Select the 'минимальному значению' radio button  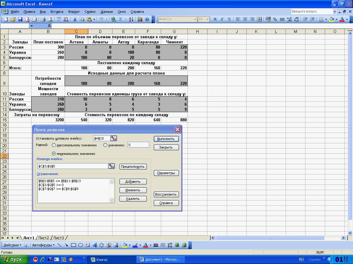pos(54,154)
